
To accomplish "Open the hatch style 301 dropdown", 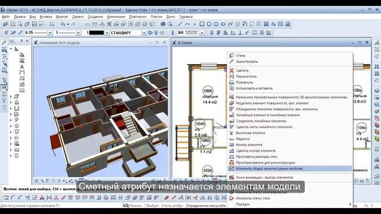I will 202,33.
